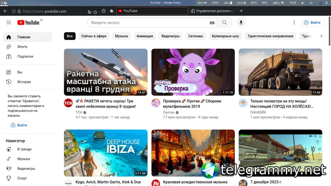This screenshot has height=186, width=331.
Task: Select the Сейчас в эфире chip
Action: point(94,36)
